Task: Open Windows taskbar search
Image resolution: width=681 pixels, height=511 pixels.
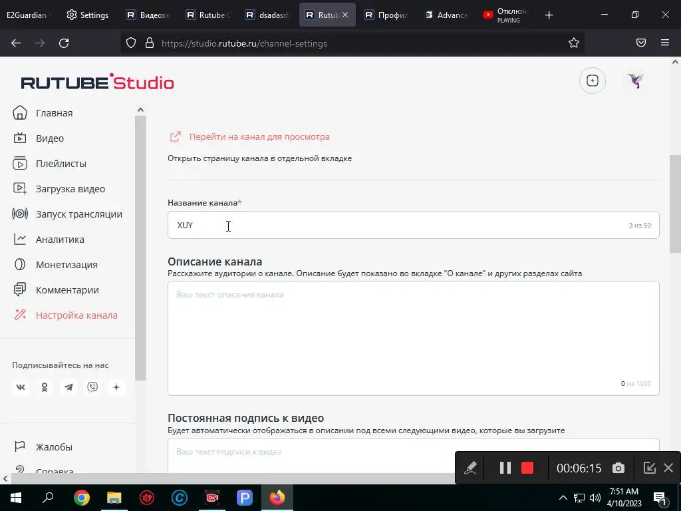Action: click(x=48, y=498)
